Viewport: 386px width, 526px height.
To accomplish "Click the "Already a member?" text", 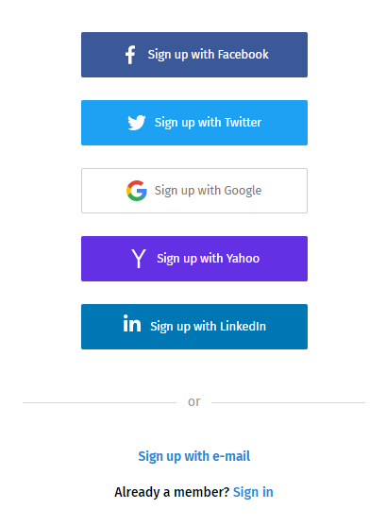I will point(172,492).
